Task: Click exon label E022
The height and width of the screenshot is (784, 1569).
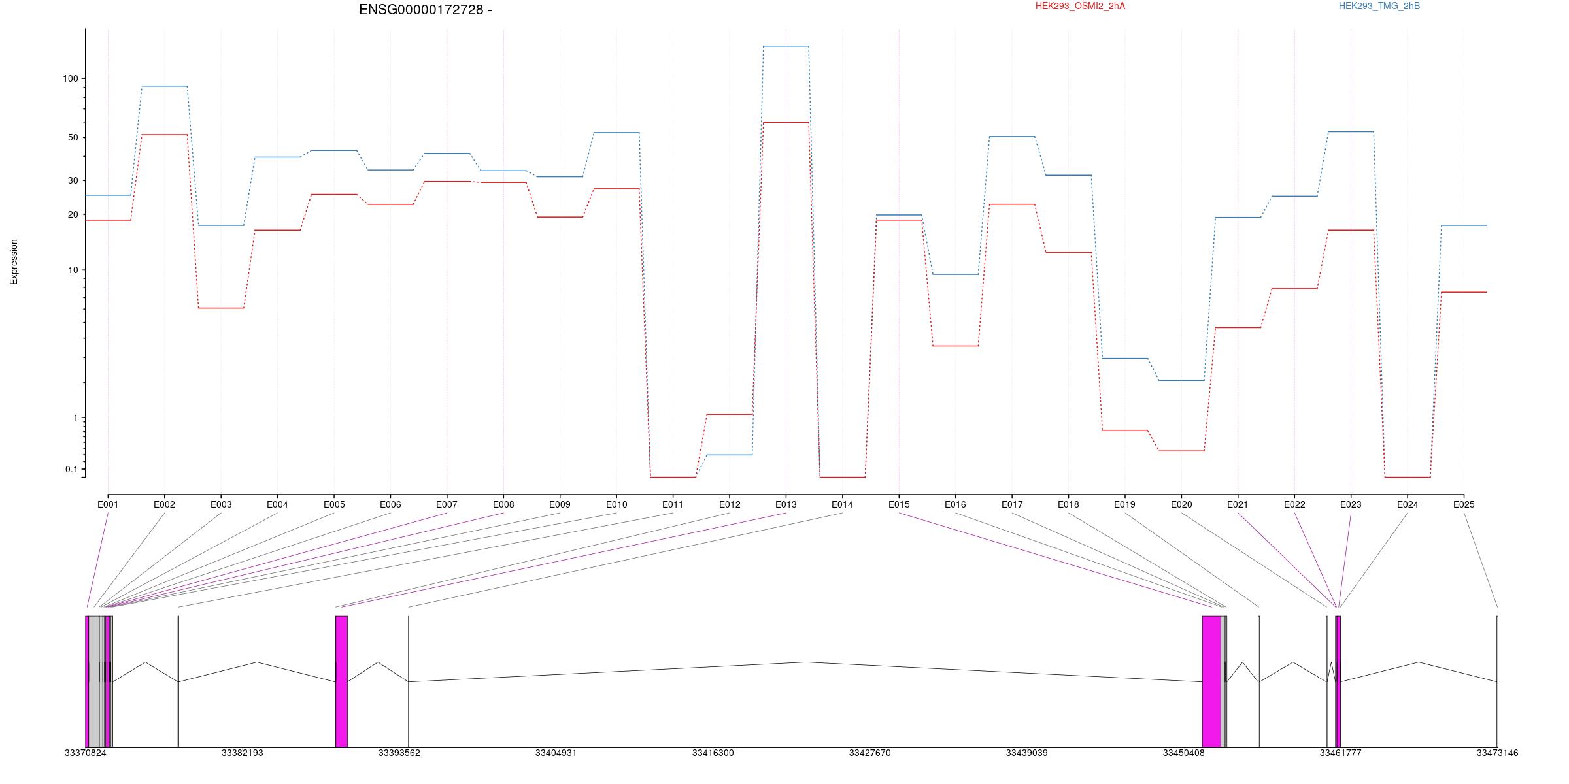Action: [x=1294, y=504]
